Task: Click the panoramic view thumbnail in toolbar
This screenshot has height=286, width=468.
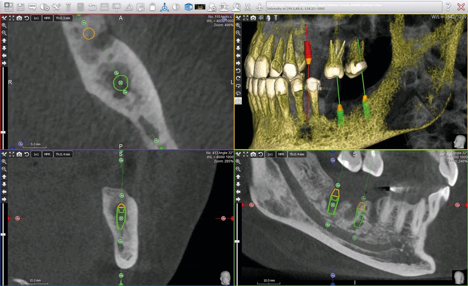Action: [x=200, y=7]
